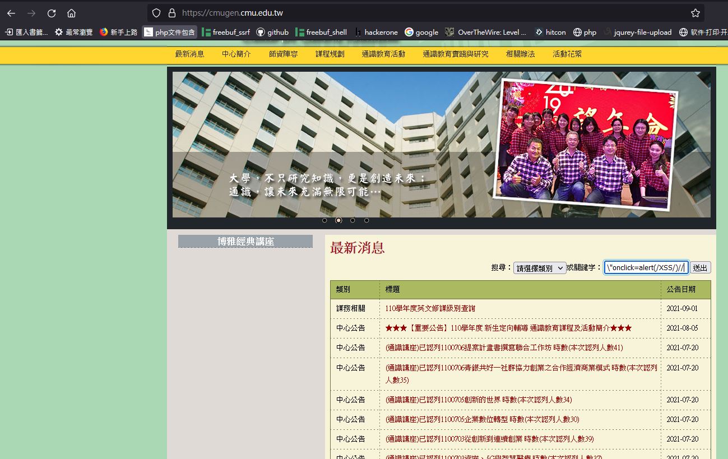This screenshot has height=459, width=728.
Task: Expand the 請選擇類別 category dropdown
Action: [x=540, y=268]
